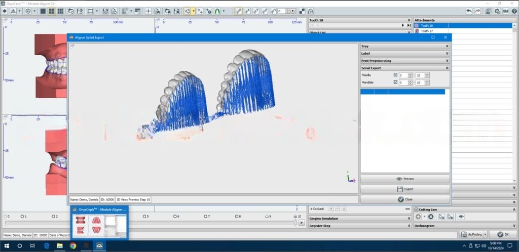This screenshot has height=252, width=519.
Task: Click the delete cutting line X icon
Action: click(431, 217)
